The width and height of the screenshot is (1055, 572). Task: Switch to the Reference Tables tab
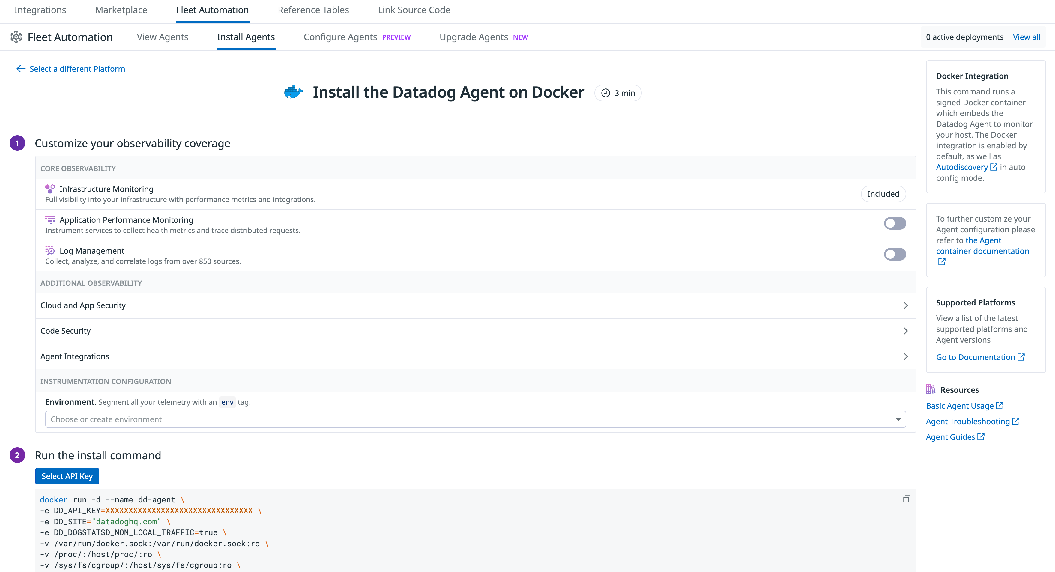313,10
